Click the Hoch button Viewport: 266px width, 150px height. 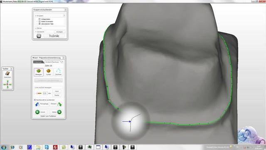coord(57,91)
